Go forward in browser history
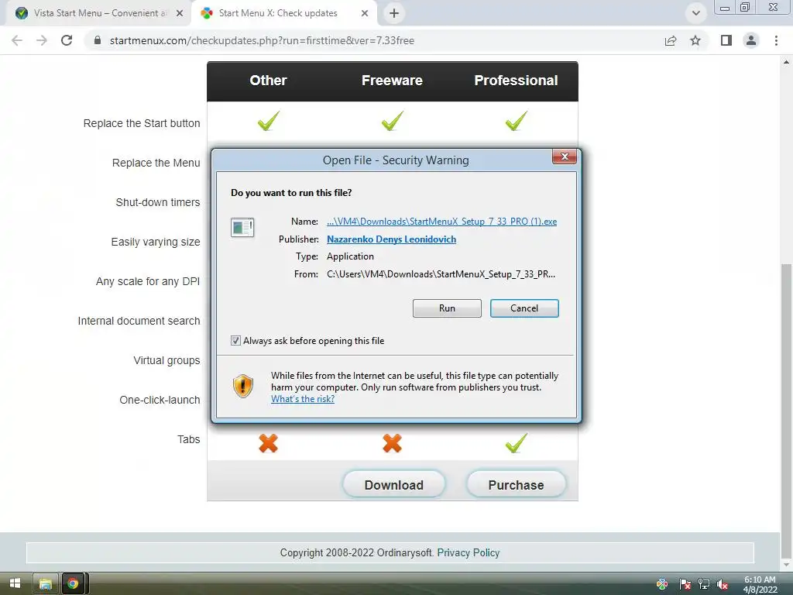 tap(42, 40)
